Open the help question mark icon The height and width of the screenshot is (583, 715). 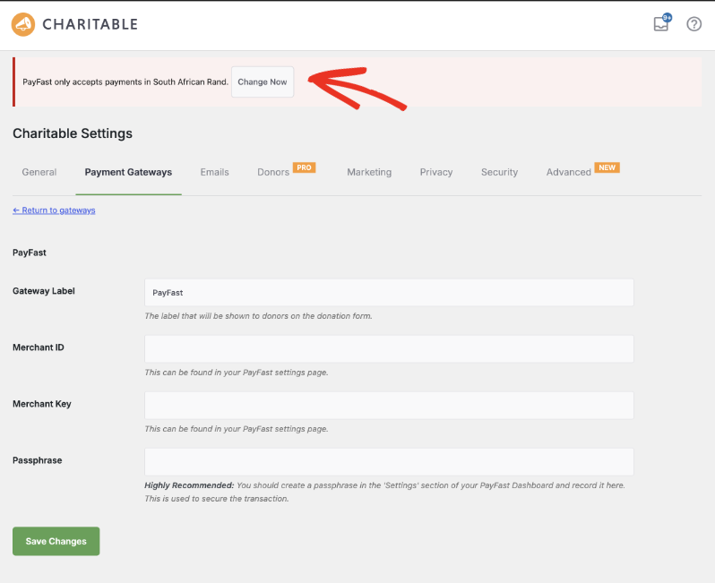pyautogui.click(x=694, y=23)
